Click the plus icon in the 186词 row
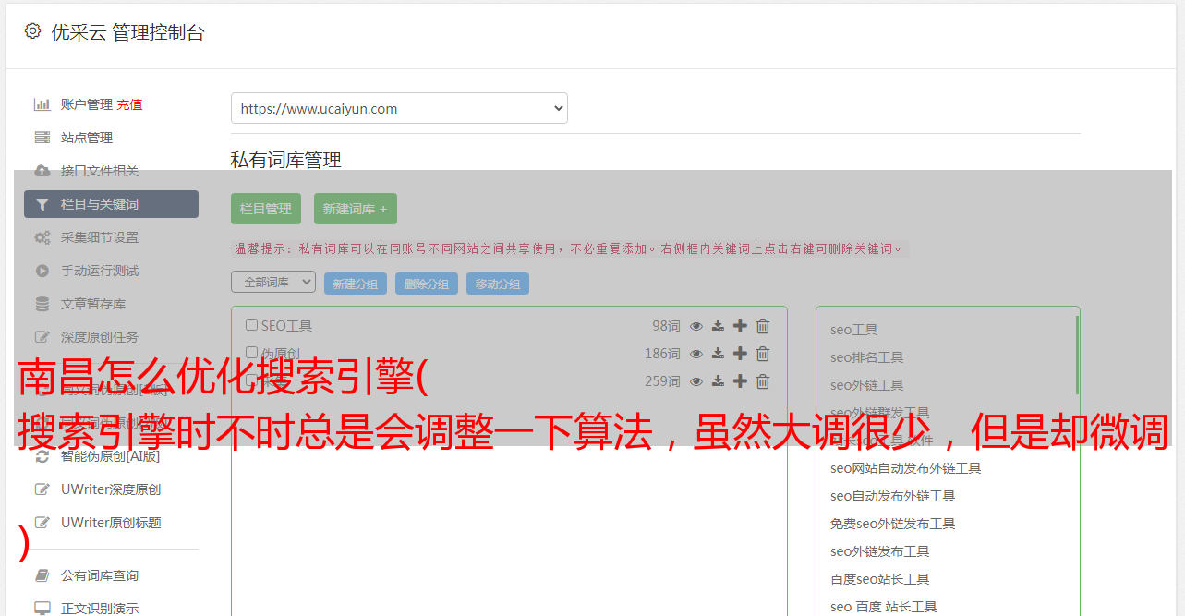The height and width of the screenshot is (616, 1185). point(740,354)
